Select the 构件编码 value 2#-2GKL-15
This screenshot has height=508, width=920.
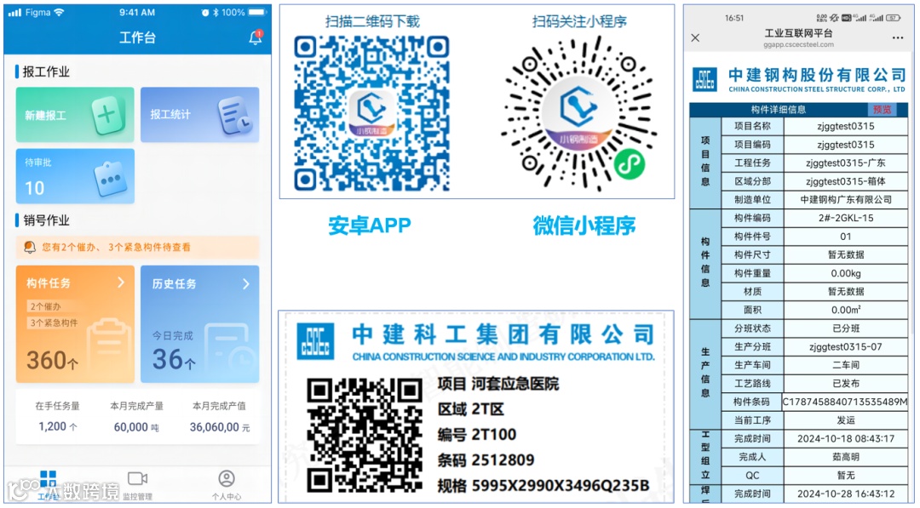tap(846, 218)
